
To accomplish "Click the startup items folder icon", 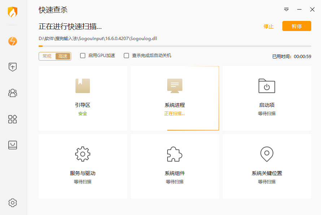I will point(267,86).
